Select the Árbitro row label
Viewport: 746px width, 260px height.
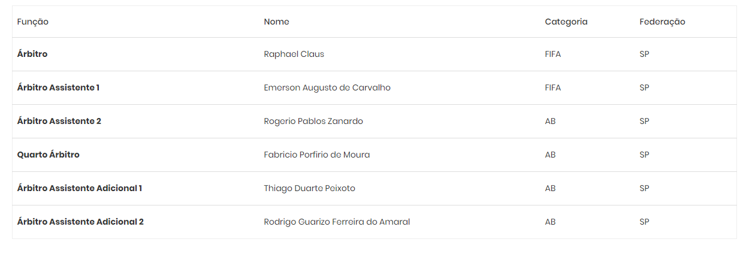coord(32,54)
